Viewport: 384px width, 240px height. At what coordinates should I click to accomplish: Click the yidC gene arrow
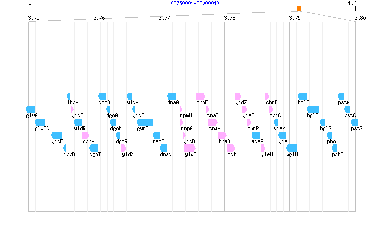(x=190, y=148)
